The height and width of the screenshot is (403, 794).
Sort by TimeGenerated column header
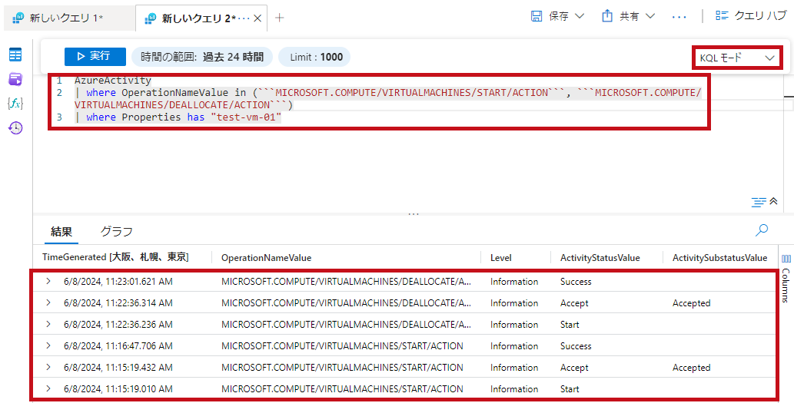coord(115,258)
